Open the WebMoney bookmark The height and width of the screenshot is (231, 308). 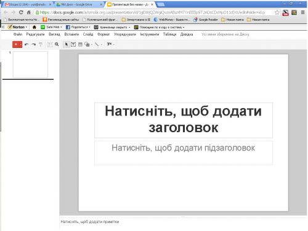point(171,20)
